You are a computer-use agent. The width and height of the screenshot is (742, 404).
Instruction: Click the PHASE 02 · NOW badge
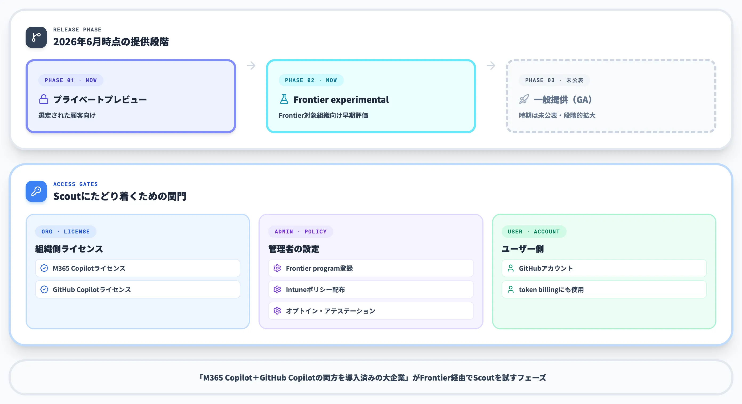(x=311, y=80)
